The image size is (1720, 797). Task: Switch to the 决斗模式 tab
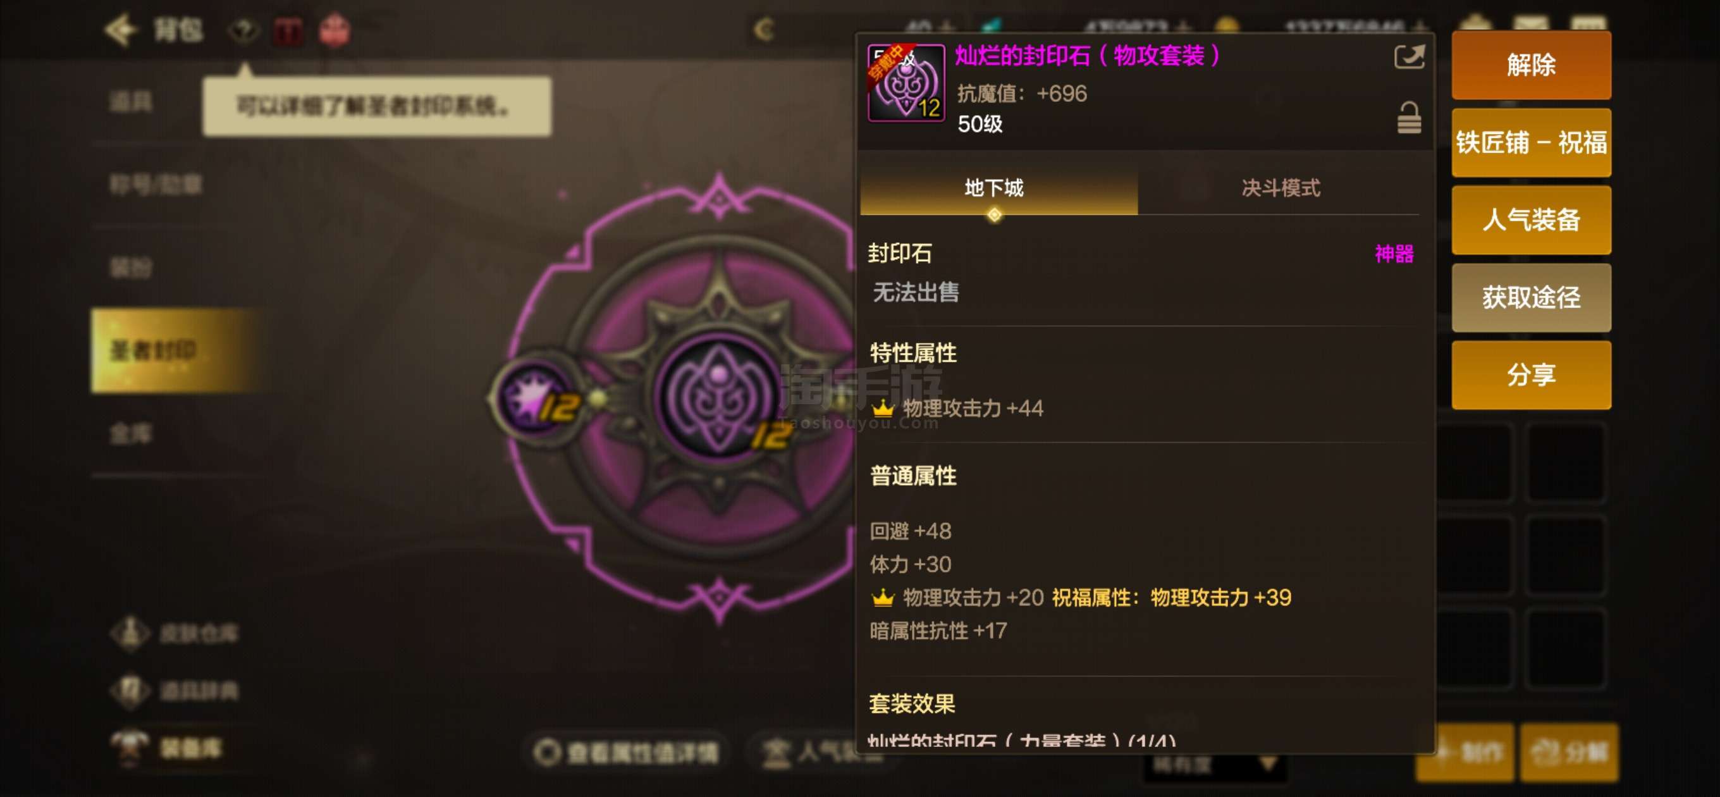point(1280,188)
